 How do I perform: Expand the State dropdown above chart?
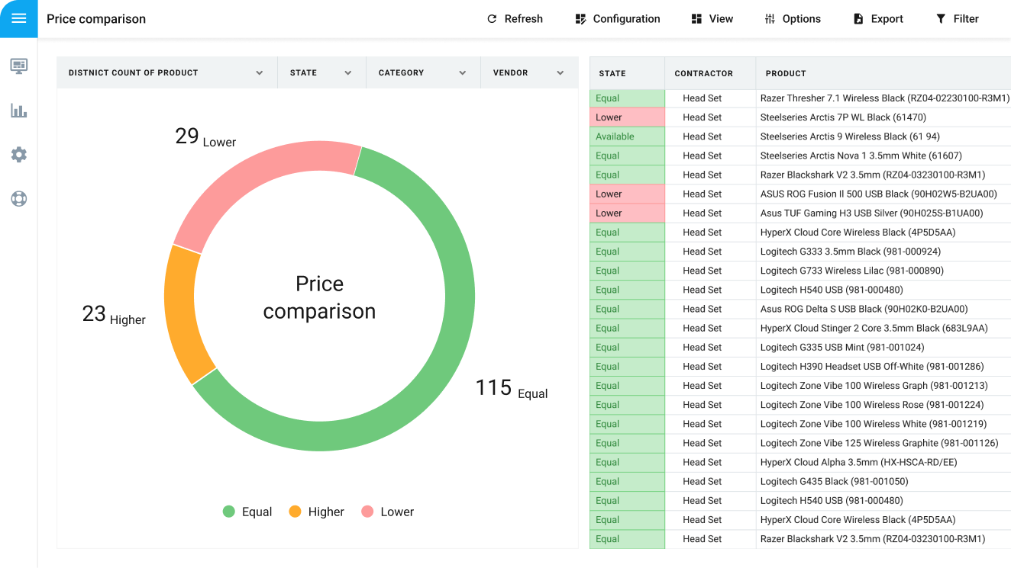coord(347,73)
